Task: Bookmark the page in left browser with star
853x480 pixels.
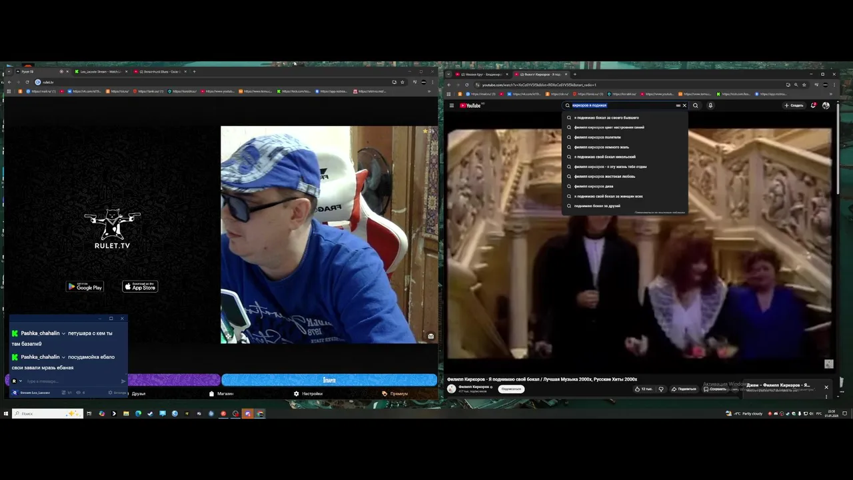Action: (402, 82)
